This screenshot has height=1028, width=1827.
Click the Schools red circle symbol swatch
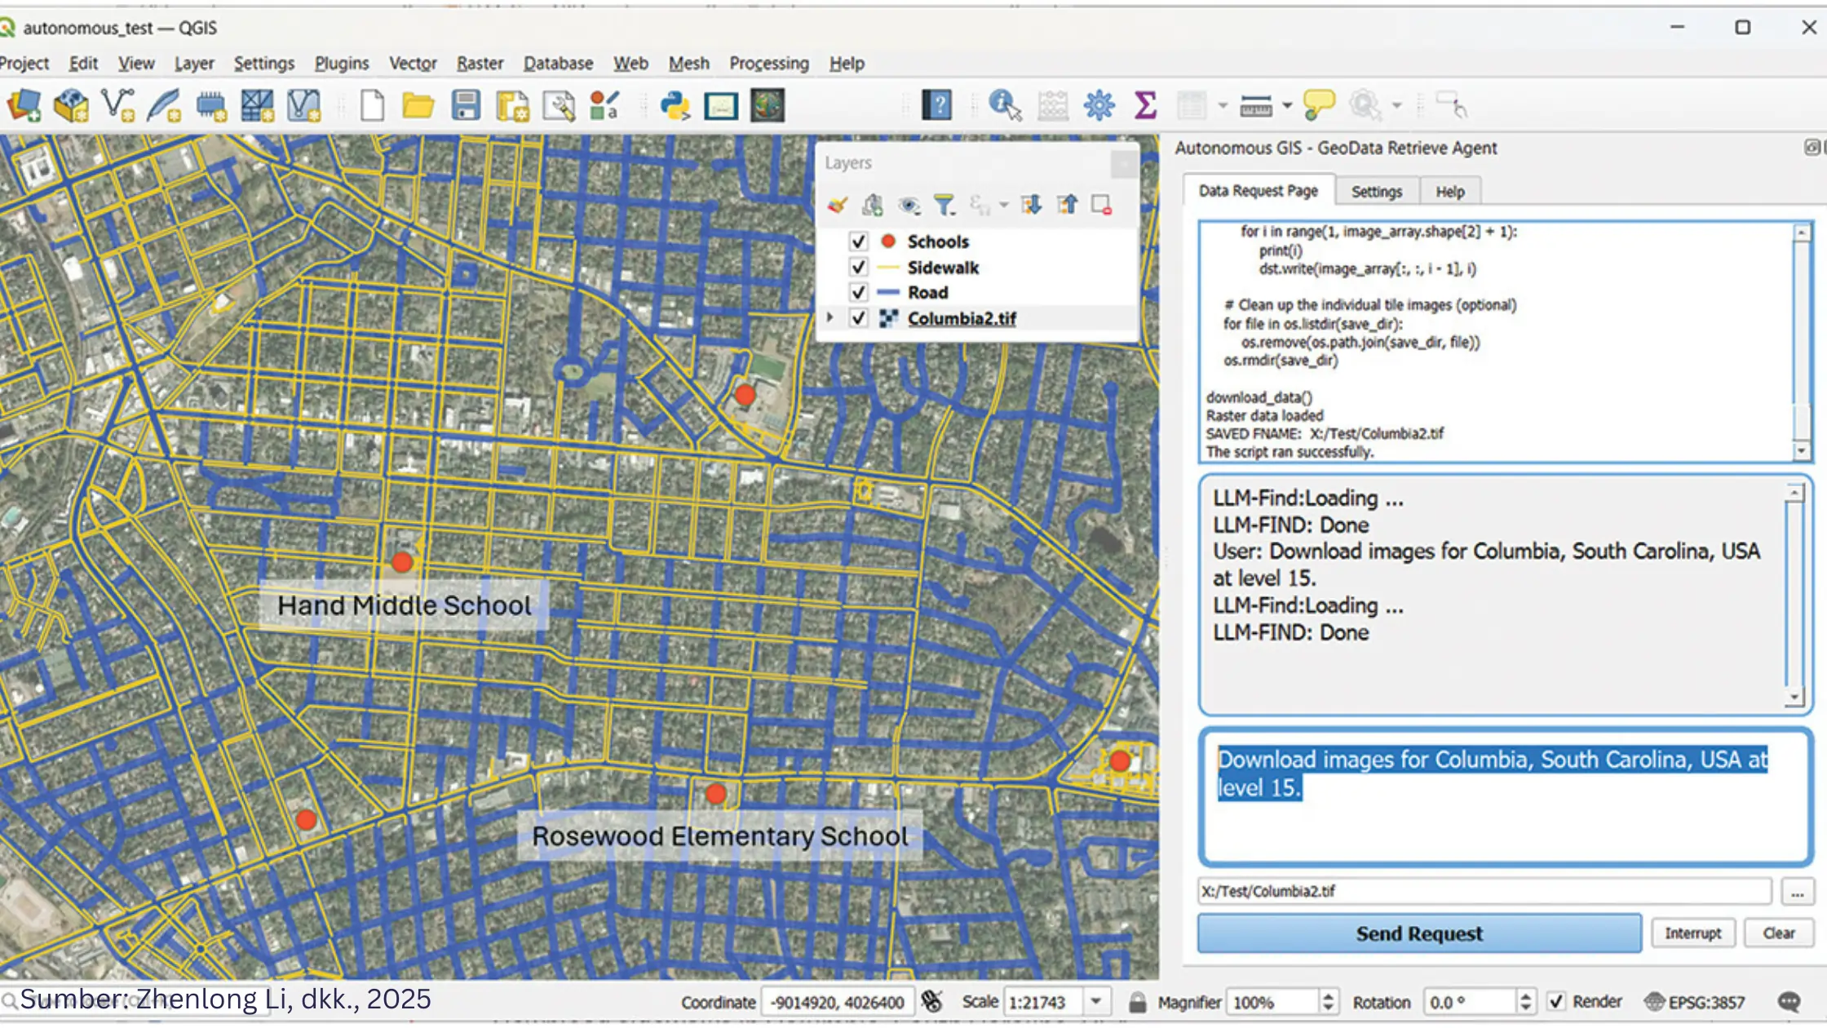coord(888,241)
